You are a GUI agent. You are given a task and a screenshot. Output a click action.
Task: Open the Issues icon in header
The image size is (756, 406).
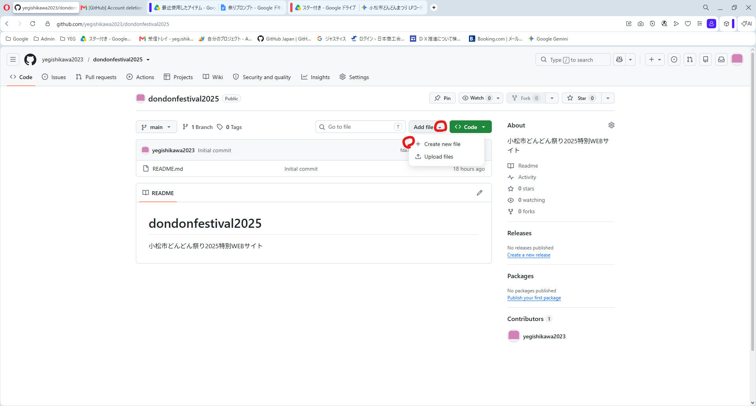(x=674, y=59)
